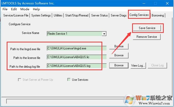
Task: Minimize the LMTOOLS window
Action: click(144, 3)
